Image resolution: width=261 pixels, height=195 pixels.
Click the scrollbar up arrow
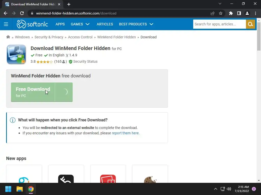click(259, 20)
